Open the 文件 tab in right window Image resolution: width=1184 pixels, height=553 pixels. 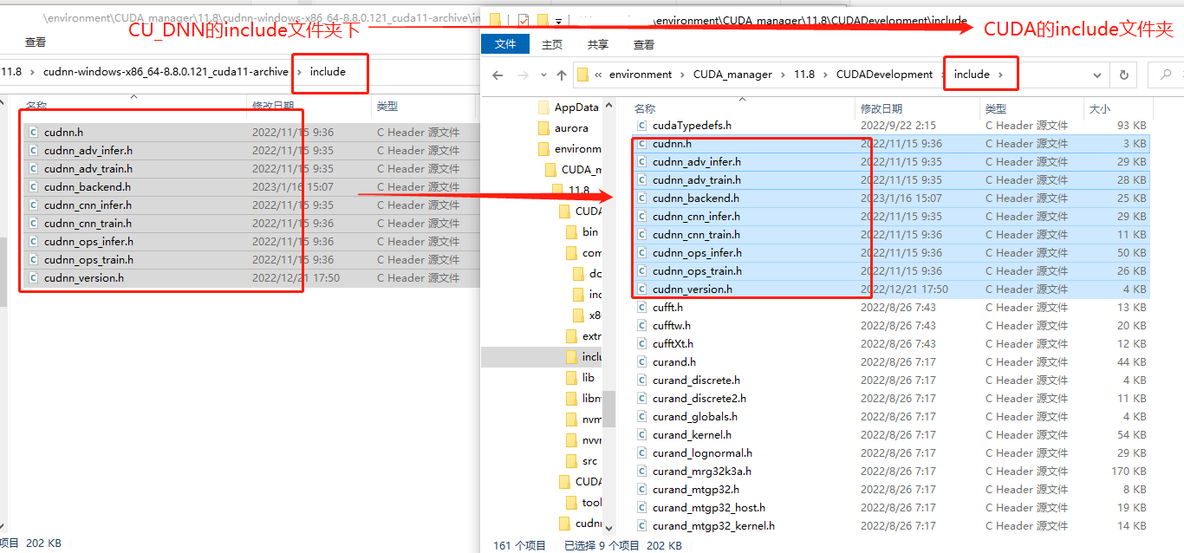click(x=505, y=44)
